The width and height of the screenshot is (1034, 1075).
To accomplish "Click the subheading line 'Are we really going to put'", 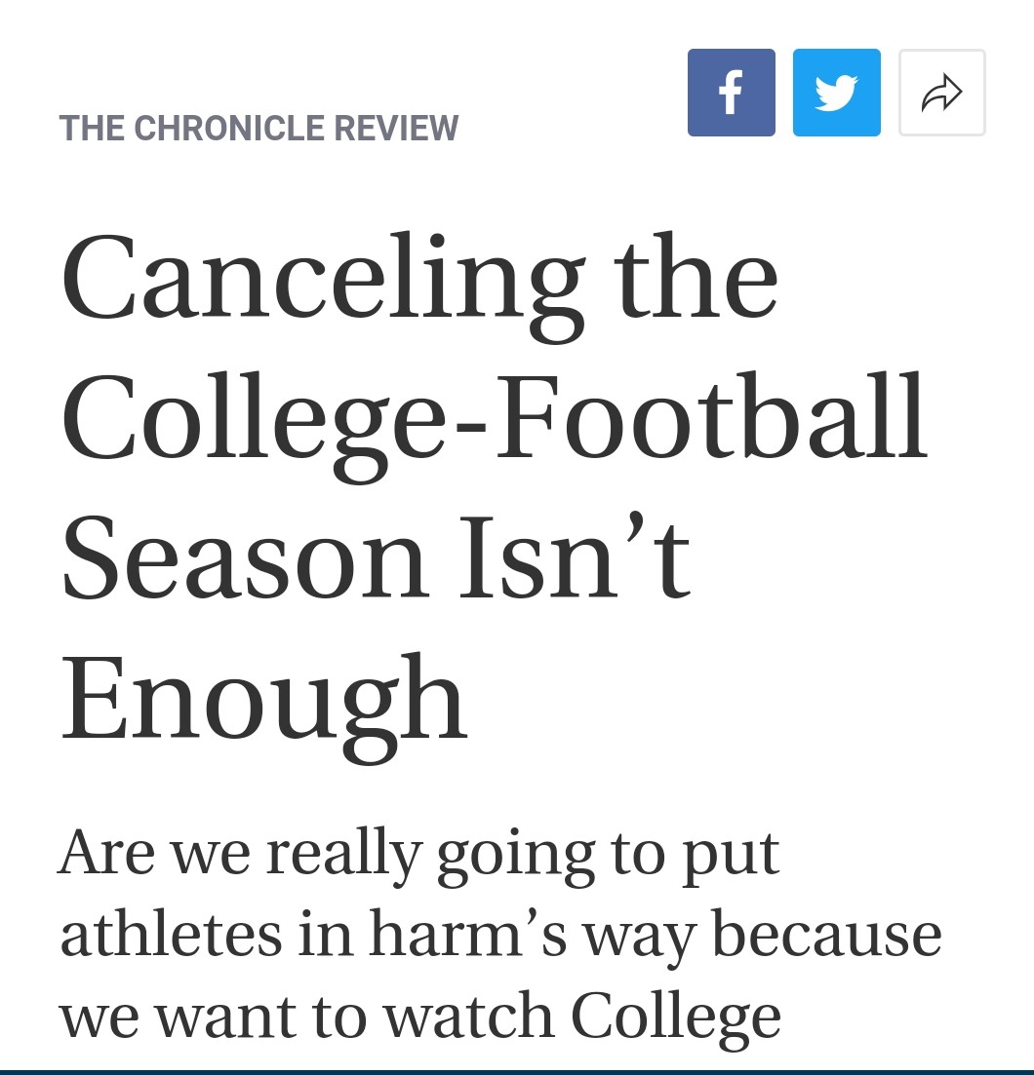I will coord(419,855).
